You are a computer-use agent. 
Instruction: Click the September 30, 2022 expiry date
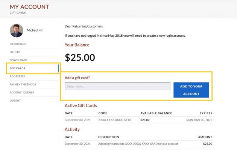point(199,120)
